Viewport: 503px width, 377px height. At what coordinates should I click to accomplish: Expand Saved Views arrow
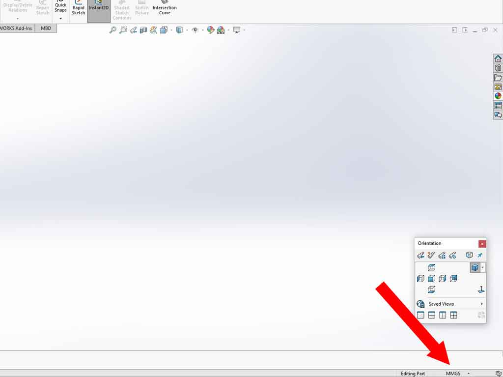(481, 304)
